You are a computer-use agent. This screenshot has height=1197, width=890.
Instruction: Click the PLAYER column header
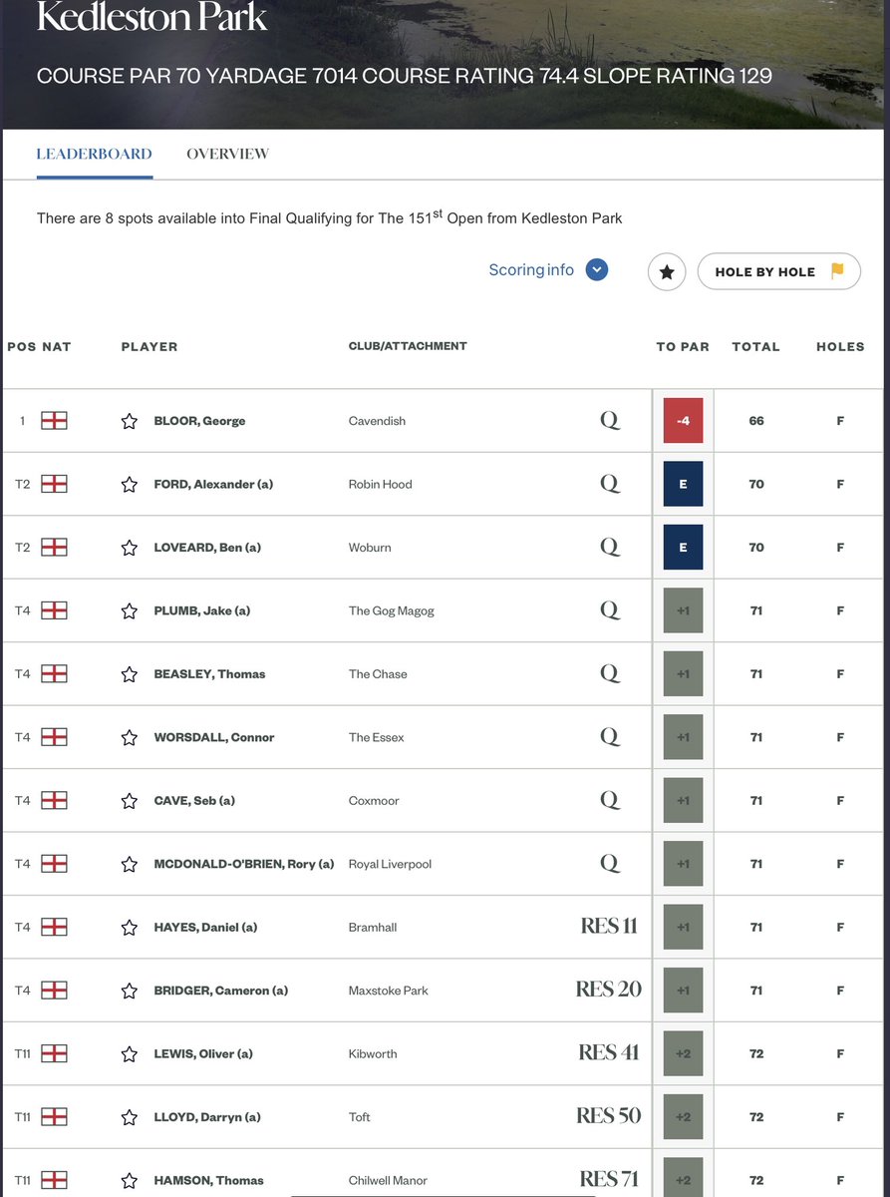(149, 347)
